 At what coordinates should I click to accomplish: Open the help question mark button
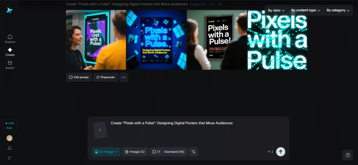point(348,155)
